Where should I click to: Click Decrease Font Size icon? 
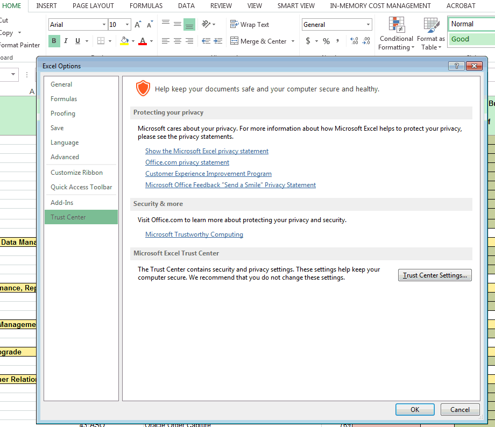[x=150, y=25]
